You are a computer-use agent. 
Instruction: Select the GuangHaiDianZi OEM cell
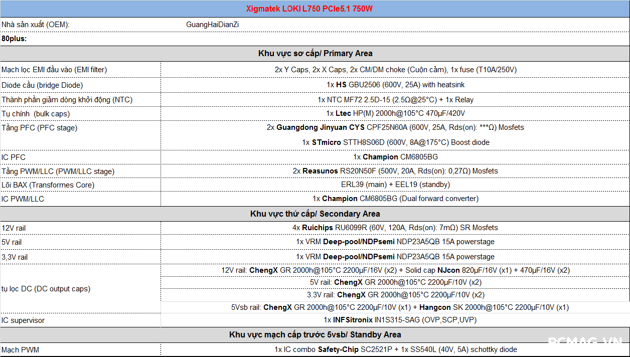pyautogui.click(x=212, y=25)
